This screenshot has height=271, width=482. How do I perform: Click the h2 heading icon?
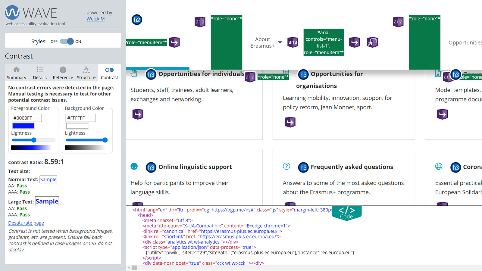click(x=137, y=20)
